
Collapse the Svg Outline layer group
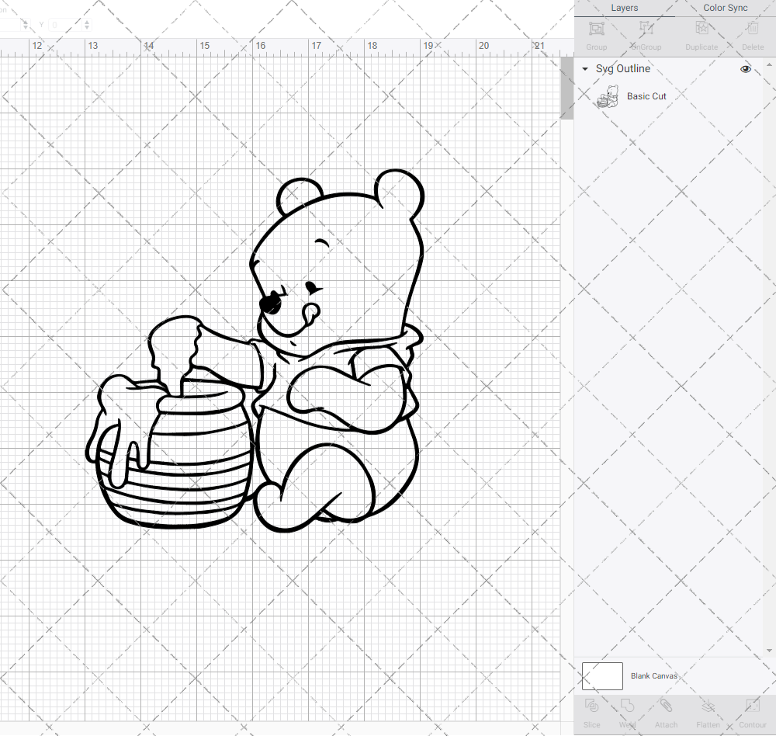pyautogui.click(x=585, y=69)
